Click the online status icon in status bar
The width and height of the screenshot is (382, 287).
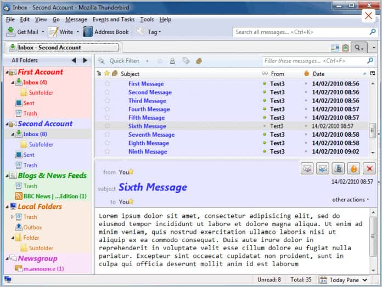(8, 279)
